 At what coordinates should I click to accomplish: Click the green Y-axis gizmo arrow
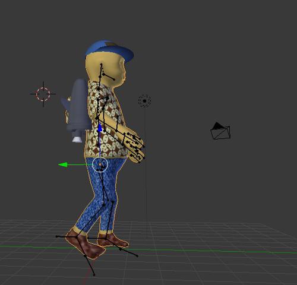64,164
